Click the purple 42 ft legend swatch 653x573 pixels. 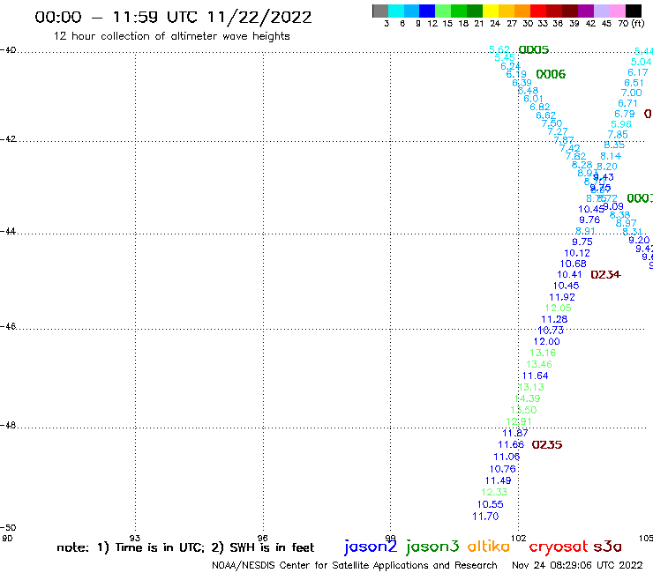(x=586, y=11)
